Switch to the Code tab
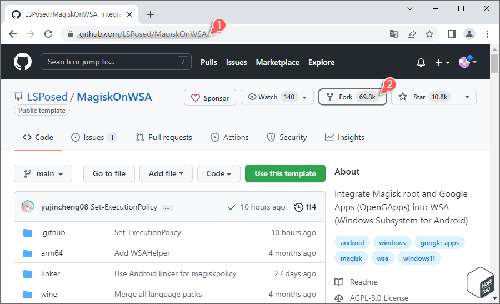The height and width of the screenshot is (304, 500). (x=38, y=137)
